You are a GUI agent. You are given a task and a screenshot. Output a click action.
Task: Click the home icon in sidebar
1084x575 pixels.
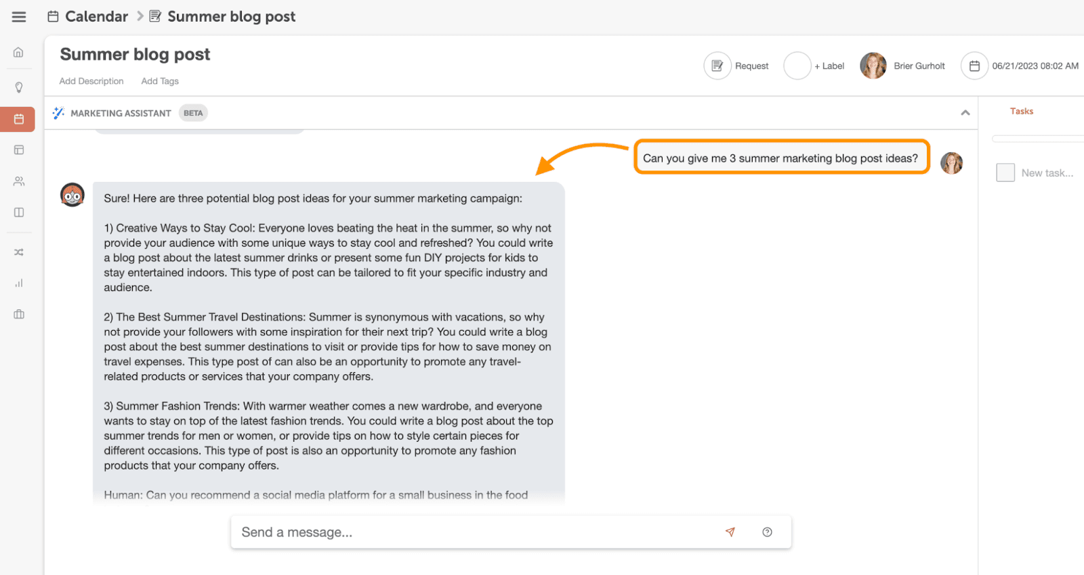19,53
